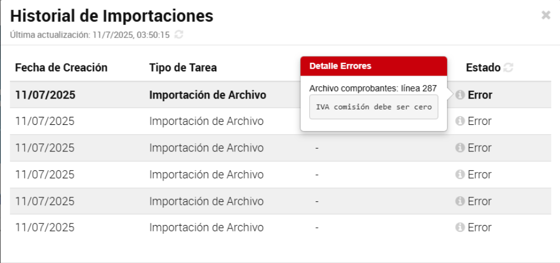Click the bold 11/07/2025 date cell

tap(46, 95)
